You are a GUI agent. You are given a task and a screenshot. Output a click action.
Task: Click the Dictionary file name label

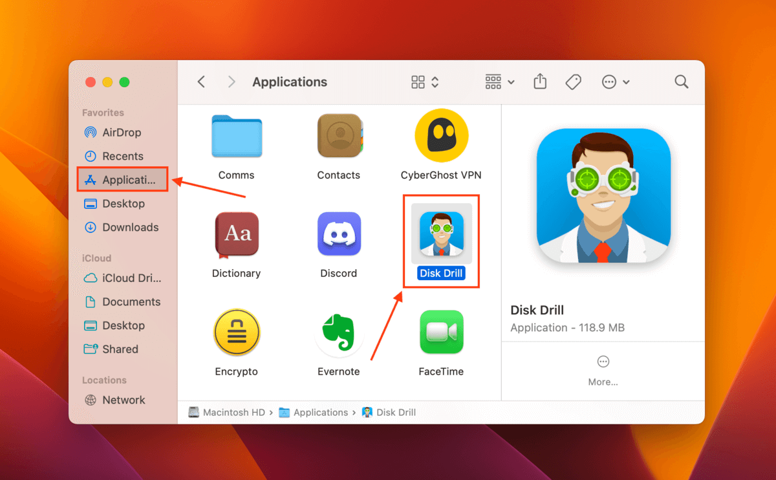tap(236, 274)
